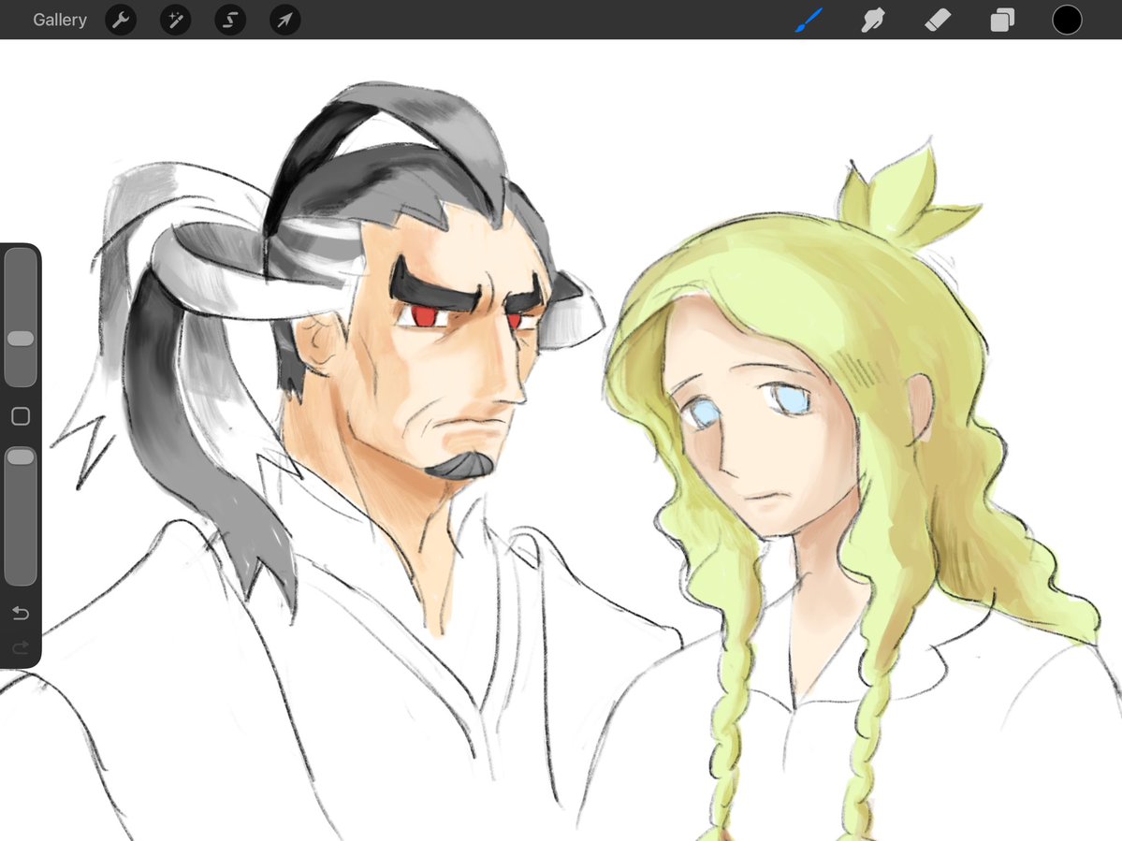Select the Smudge tool
The image size is (1122, 841).
[x=873, y=20]
